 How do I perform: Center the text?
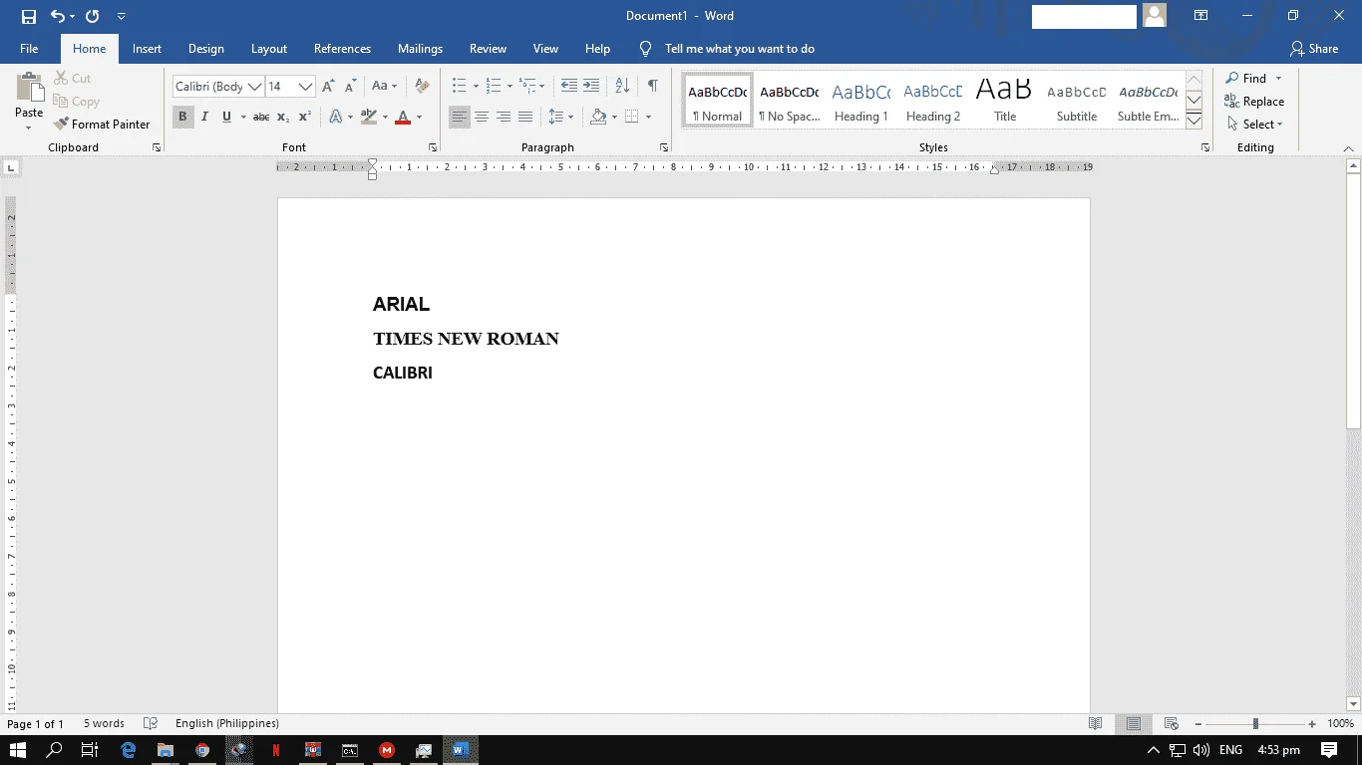(x=481, y=117)
